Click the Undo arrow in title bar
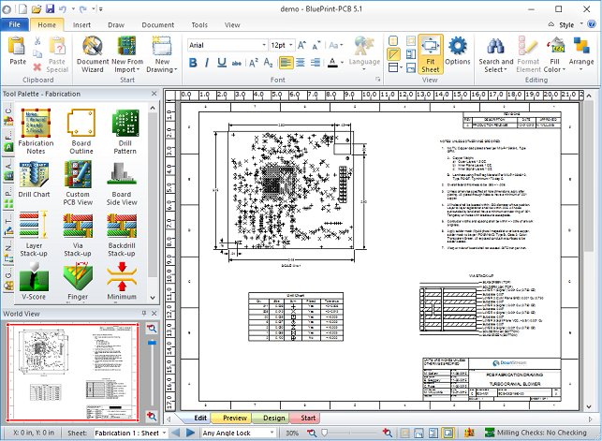Screen dimensions: 602x441 click(63, 8)
